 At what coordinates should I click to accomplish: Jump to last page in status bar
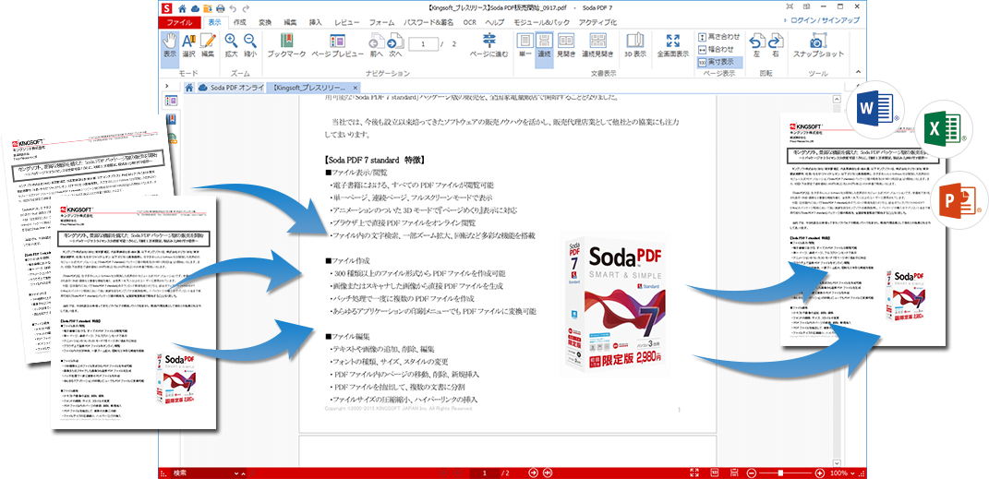pyautogui.click(x=548, y=473)
